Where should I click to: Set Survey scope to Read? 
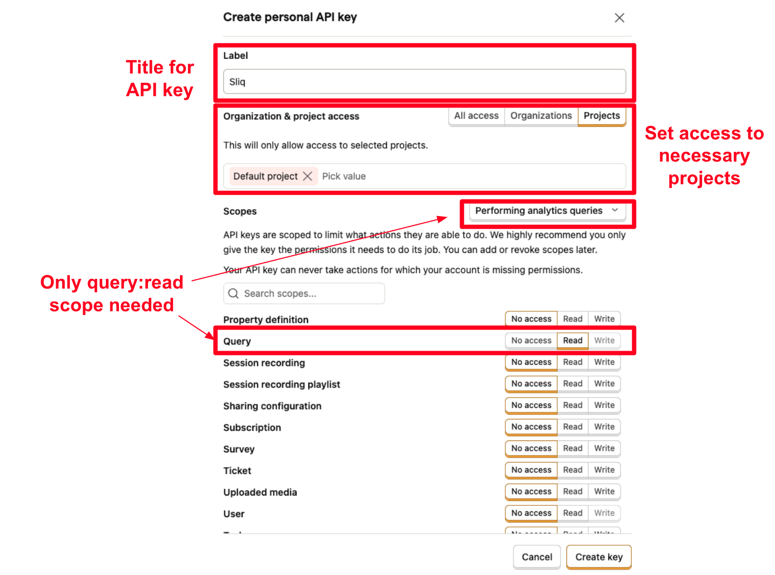[x=572, y=449]
